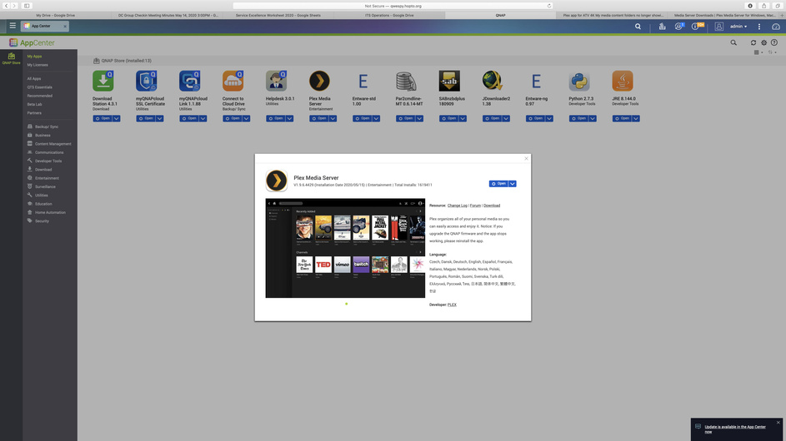The height and width of the screenshot is (441, 786).
Task: Open the Plex Download resource link
Action: (492, 206)
